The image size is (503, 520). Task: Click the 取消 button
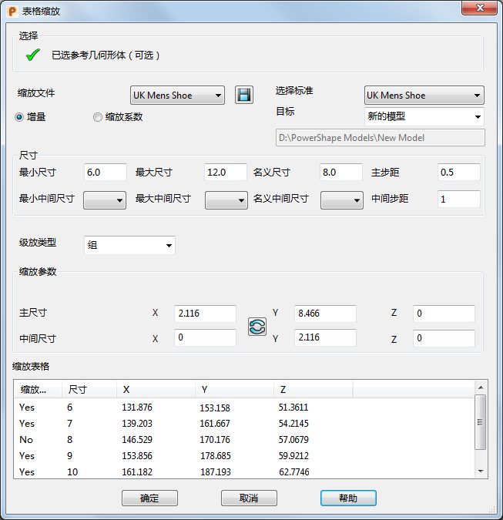pos(249,498)
